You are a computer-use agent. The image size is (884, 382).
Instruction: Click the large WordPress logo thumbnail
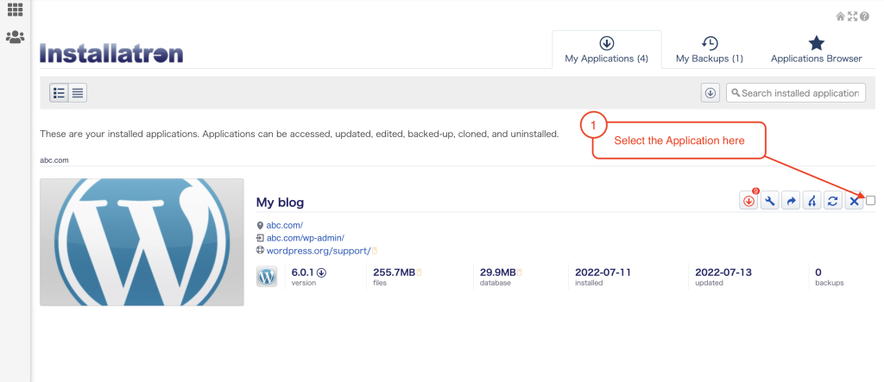pyautogui.click(x=142, y=242)
